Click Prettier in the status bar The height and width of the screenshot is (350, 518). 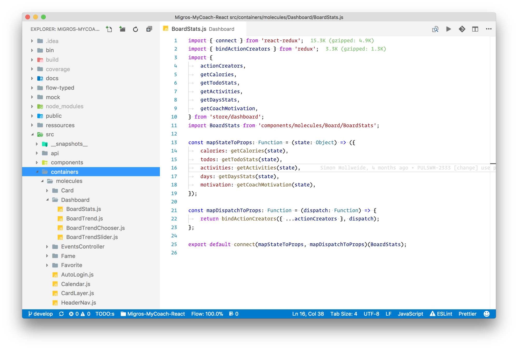point(467,314)
